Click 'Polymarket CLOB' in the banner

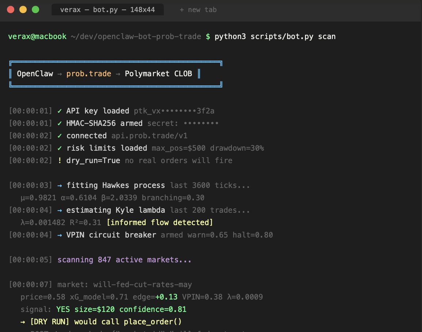point(158,74)
